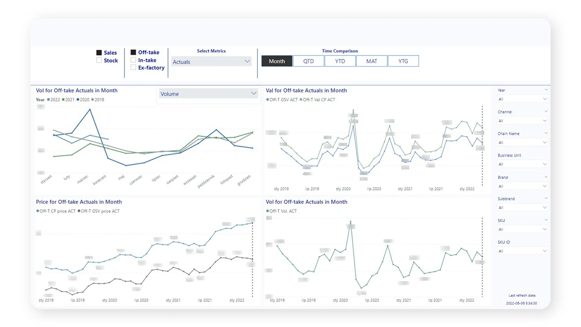
Task: Open the SKU ID filter dropdown
Action: click(x=522, y=251)
